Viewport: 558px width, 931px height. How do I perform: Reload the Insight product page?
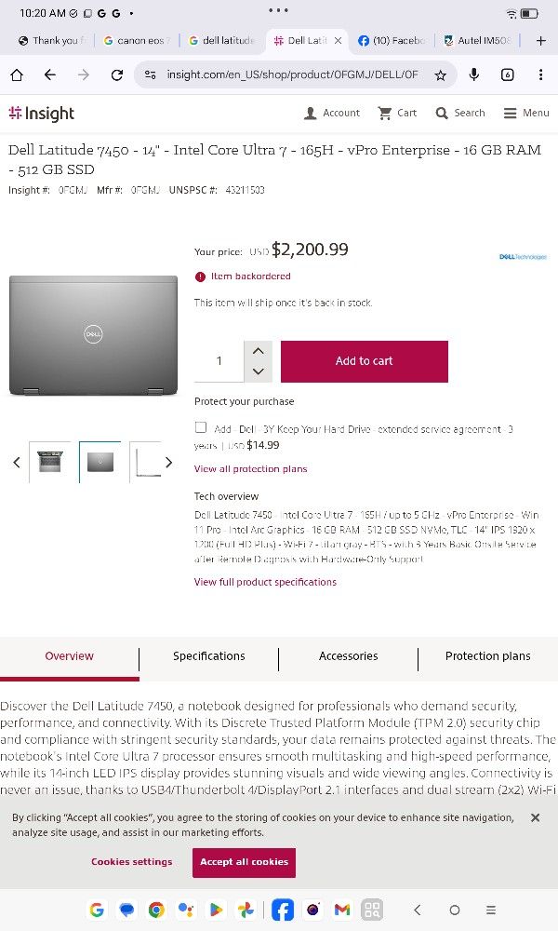(117, 75)
